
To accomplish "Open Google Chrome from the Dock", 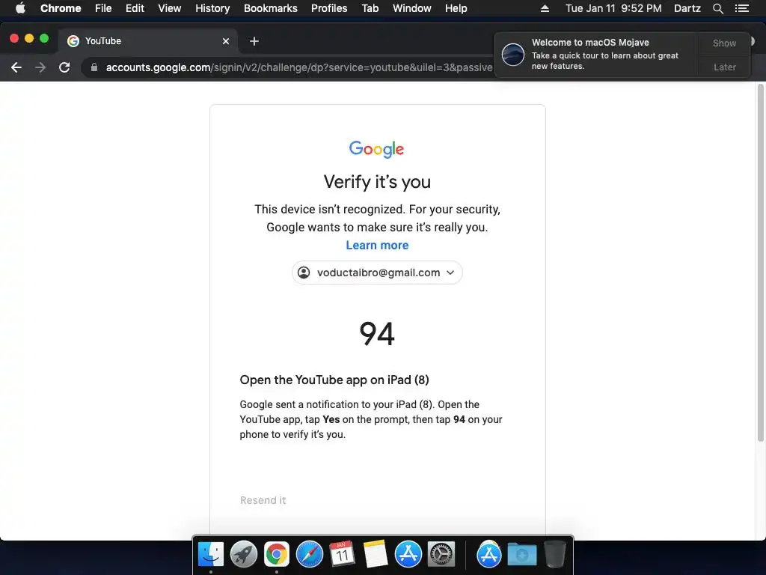I will pyautogui.click(x=277, y=555).
